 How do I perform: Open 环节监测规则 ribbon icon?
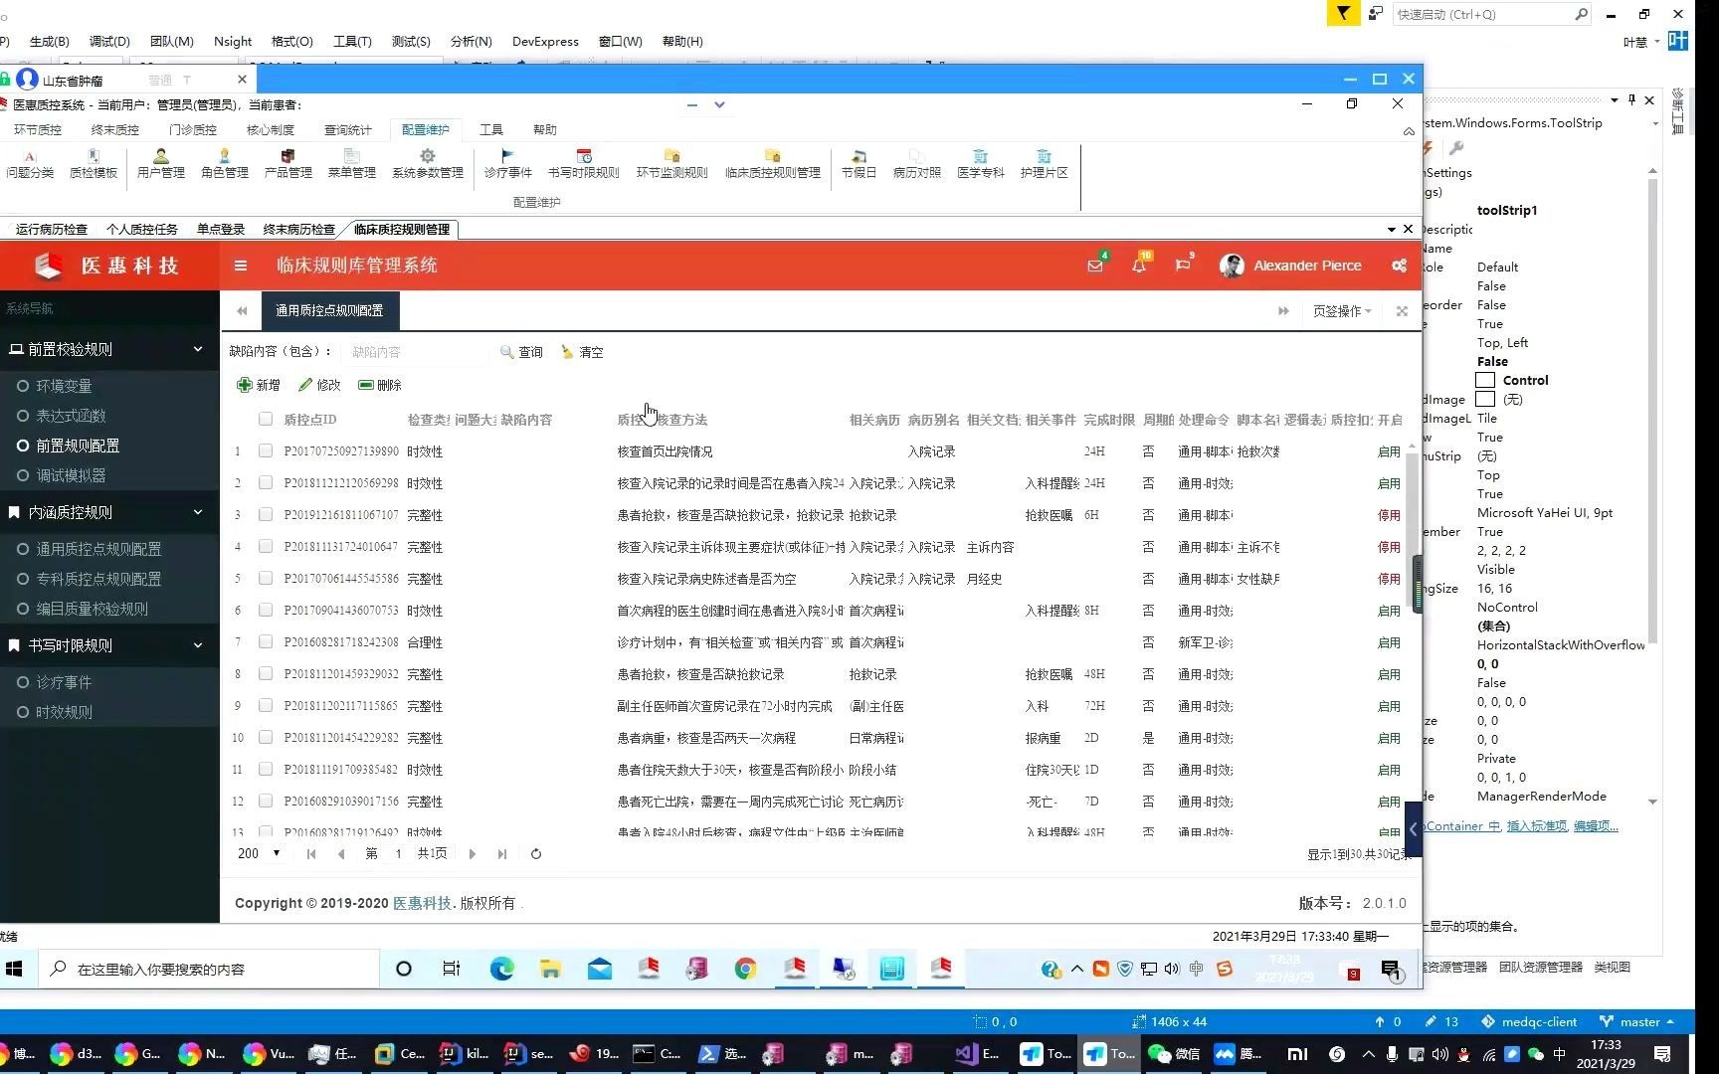coord(672,164)
